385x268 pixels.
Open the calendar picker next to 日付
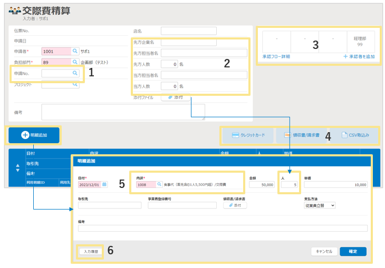(x=104, y=185)
